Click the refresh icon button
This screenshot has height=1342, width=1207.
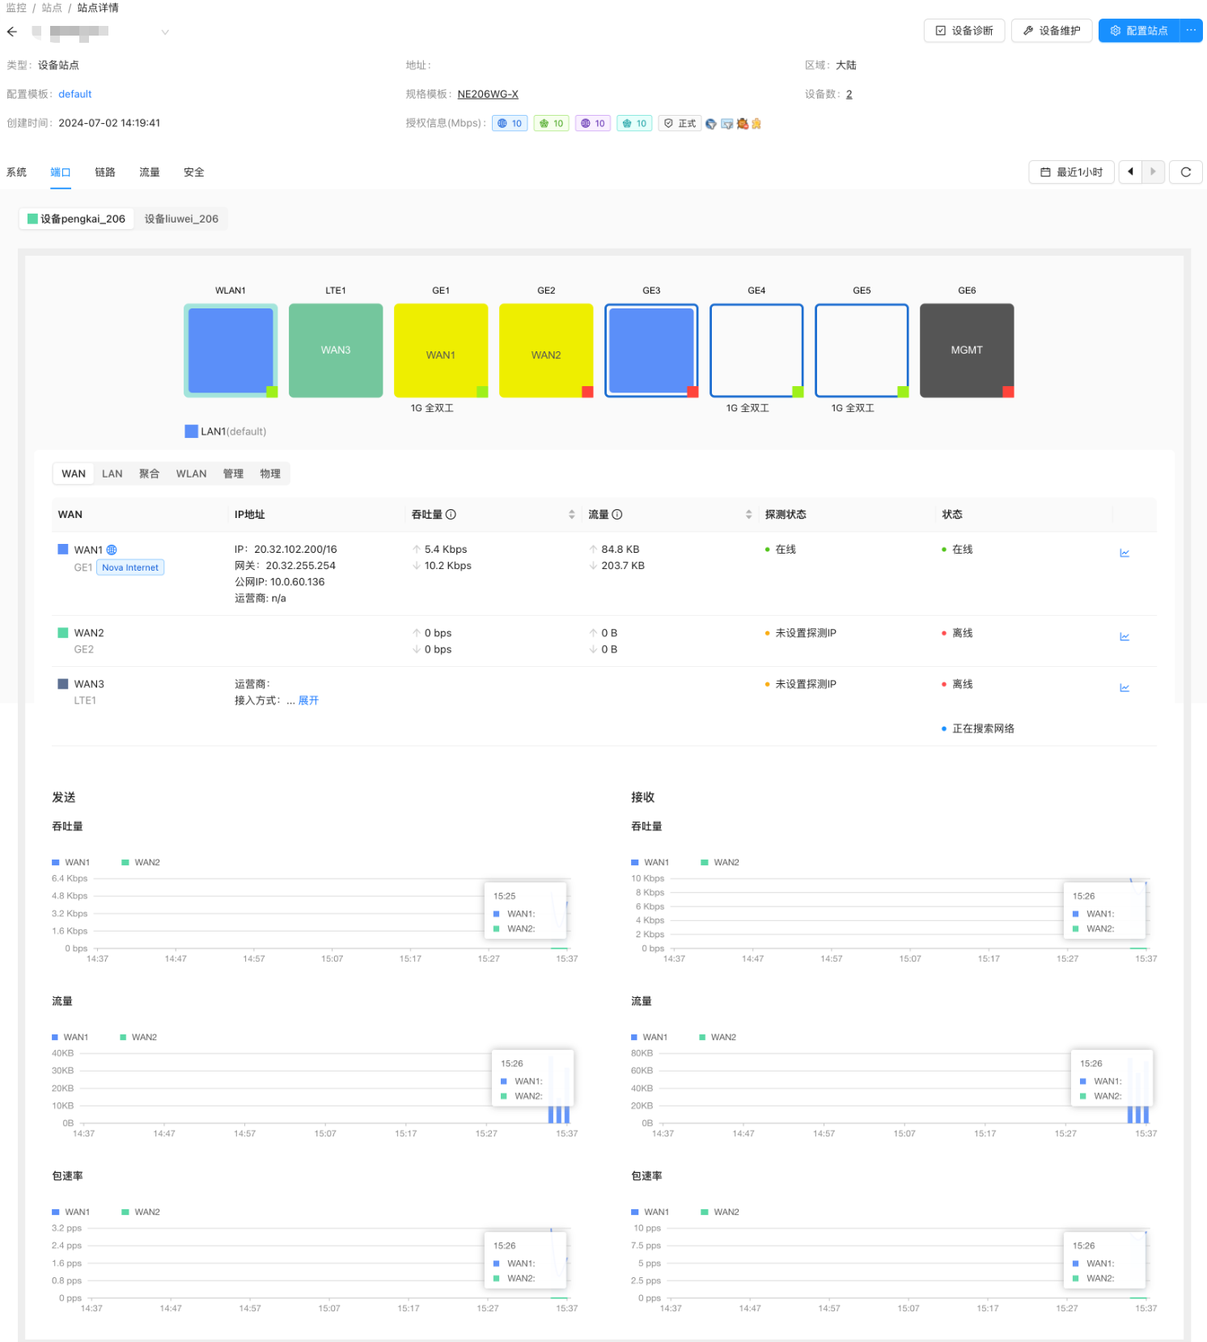click(x=1186, y=172)
